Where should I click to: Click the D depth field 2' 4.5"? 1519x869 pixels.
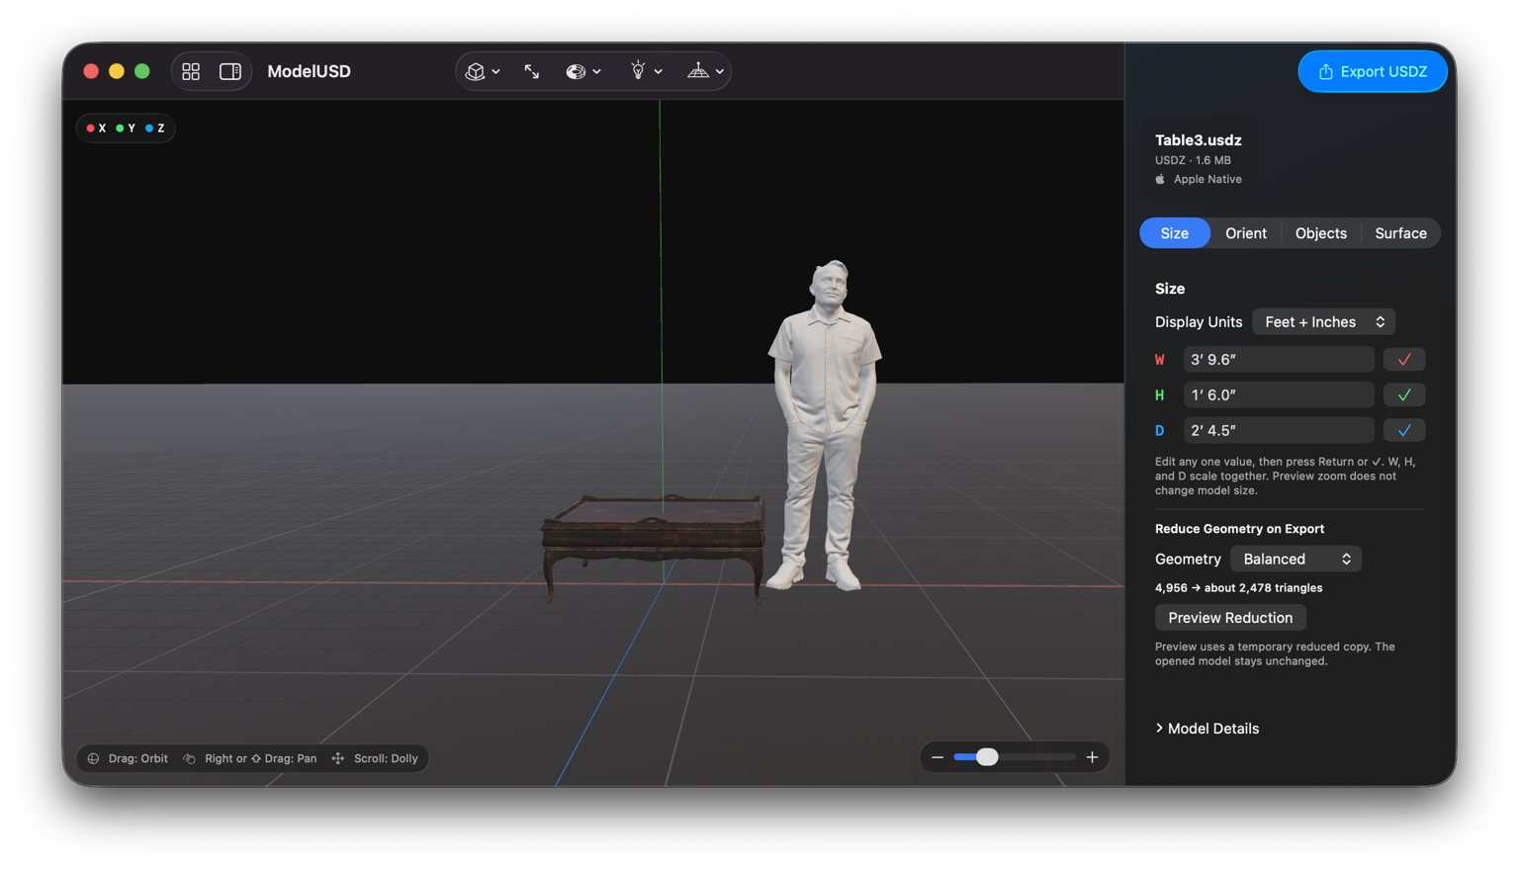tap(1279, 431)
